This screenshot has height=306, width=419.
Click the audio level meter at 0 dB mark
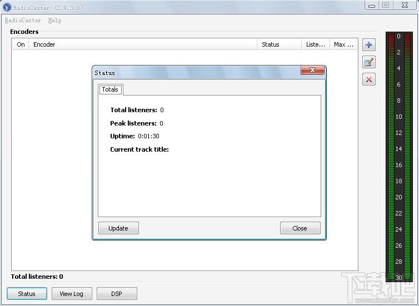click(398, 36)
